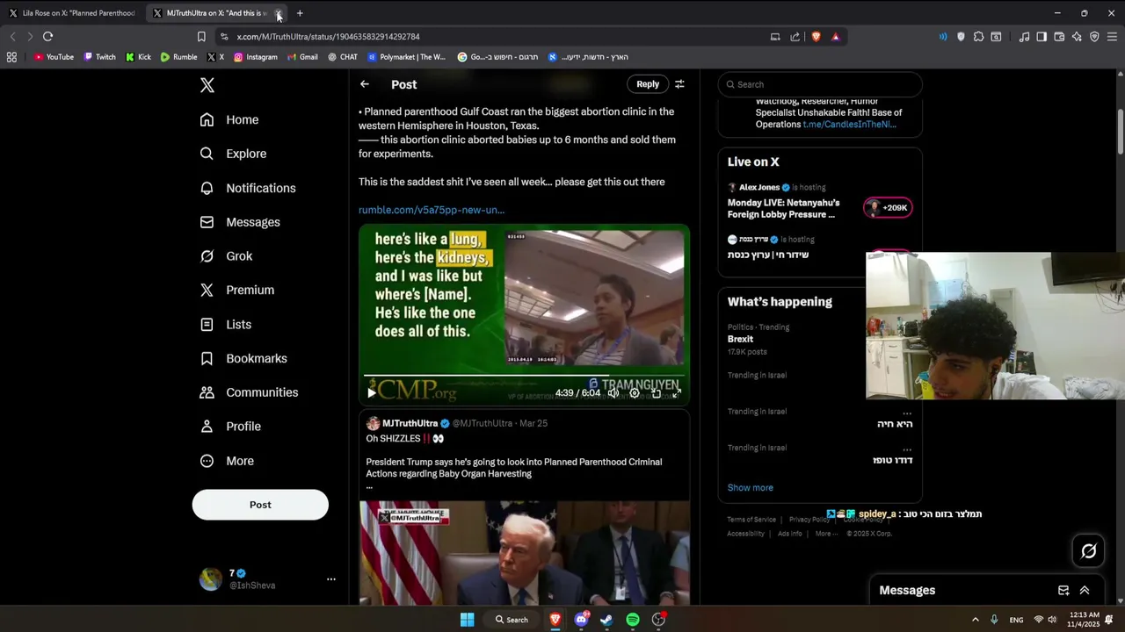Screen dimensions: 1125x632
Task: Toggle the browser sidebar panel
Action: coord(1042,37)
